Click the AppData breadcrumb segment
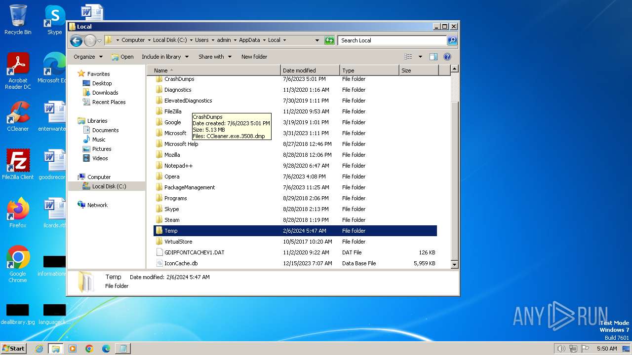This screenshot has height=355, width=632. tap(249, 40)
